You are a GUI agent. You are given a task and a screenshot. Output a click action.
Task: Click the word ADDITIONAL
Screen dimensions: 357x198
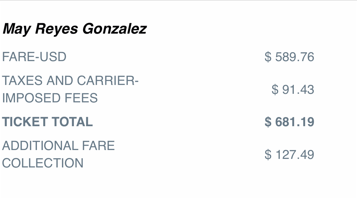tap(40, 145)
